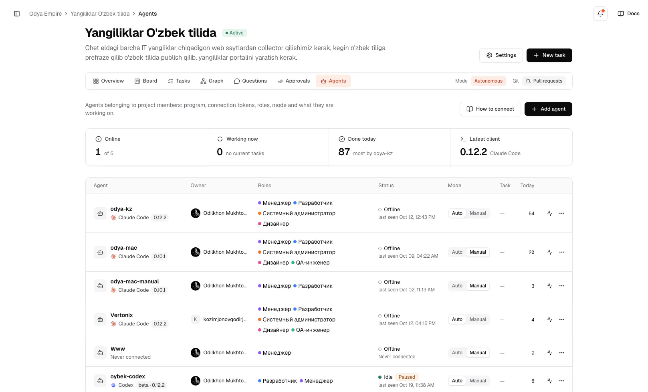Open the Tasks tab

pyautogui.click(x=179, y=81)
